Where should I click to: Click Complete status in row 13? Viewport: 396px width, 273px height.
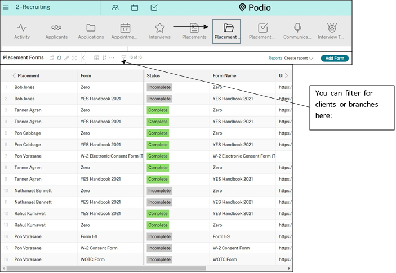(158, 225)
